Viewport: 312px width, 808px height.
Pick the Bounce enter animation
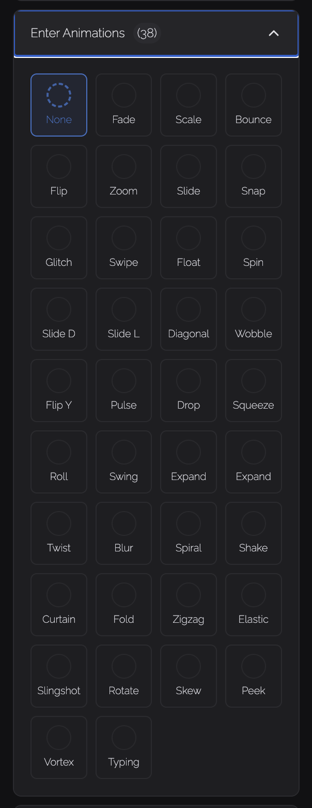pos(254,105)
